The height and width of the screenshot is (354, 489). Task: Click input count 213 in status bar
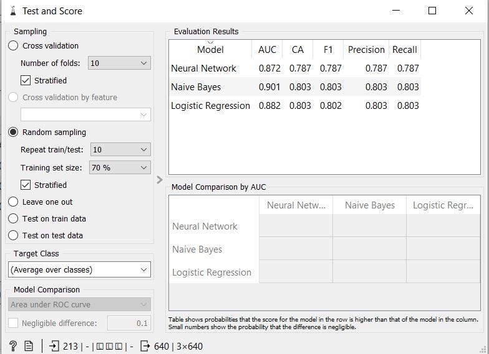tap(70, 346)
